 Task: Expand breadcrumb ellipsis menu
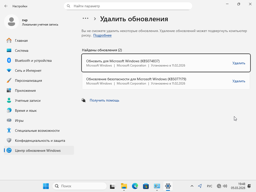[x=85, y=18]
